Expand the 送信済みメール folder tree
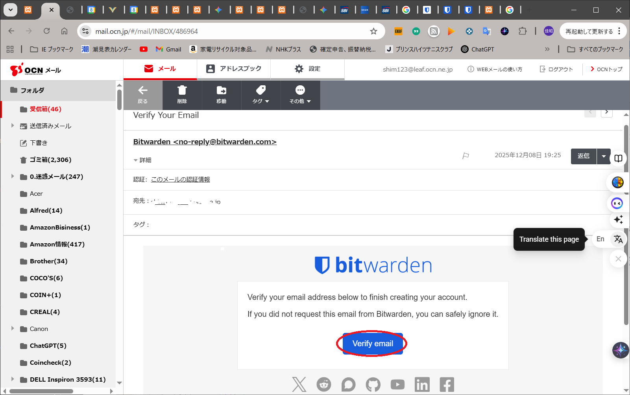Viewport: 630px width, 395px height. tap(13, 126)
